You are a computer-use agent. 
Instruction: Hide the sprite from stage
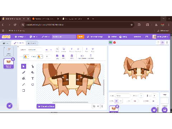120,101
